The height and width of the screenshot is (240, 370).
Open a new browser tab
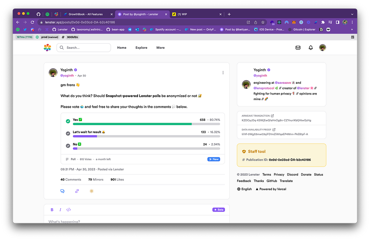(229, 14)
